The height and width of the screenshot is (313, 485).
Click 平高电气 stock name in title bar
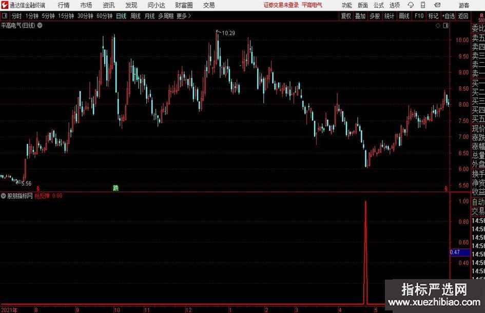(312, 5)
